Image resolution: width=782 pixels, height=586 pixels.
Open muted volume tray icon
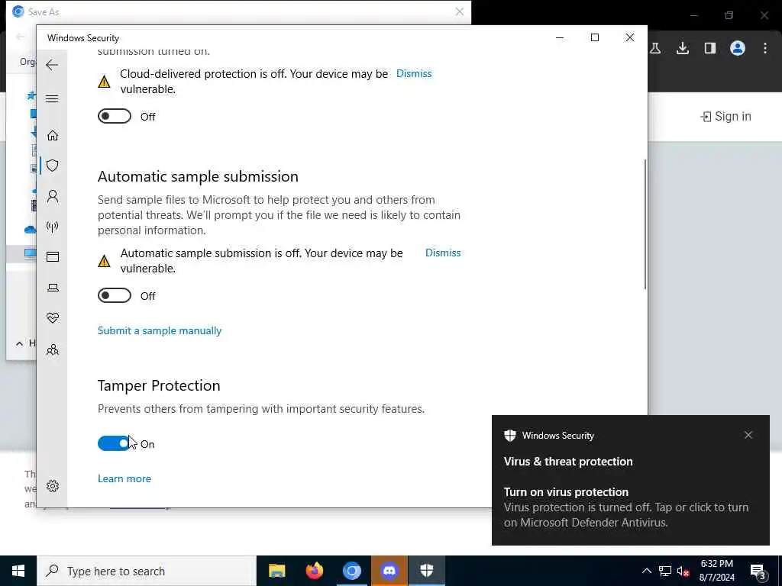[683, 571]
